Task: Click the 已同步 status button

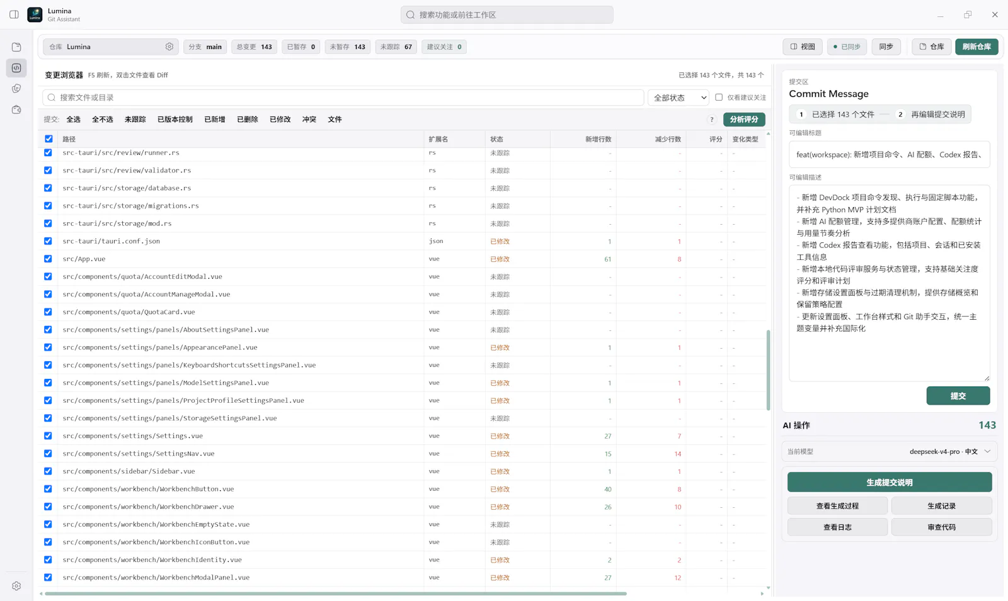Action: (847, 47)
